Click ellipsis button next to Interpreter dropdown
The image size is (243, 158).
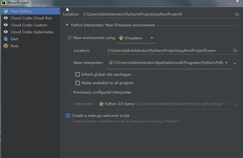235,105
